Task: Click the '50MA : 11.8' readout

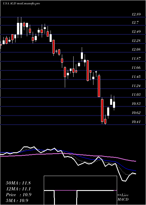Action: point(18,183)
